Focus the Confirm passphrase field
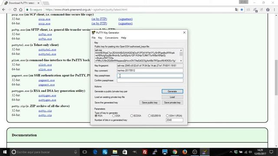 click(x=150, y=81)
